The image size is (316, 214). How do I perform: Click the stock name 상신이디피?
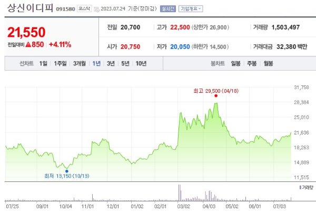pyautogui.click(x=30, y=8)
